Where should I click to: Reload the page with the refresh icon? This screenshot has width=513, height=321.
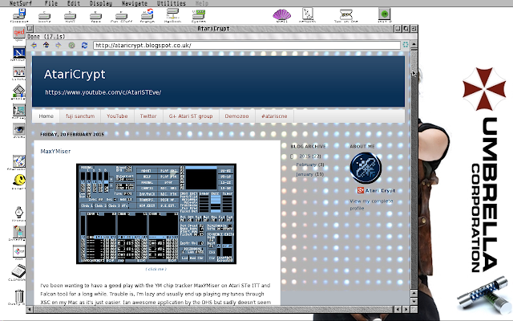tap(84, 45)
